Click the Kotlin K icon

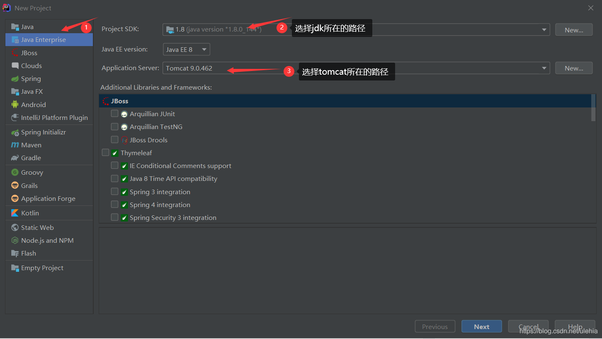coord(15,213)
